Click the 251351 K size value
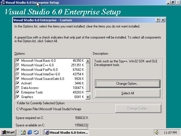This screenshot has width=181, height=136. (x=77, y=65)
